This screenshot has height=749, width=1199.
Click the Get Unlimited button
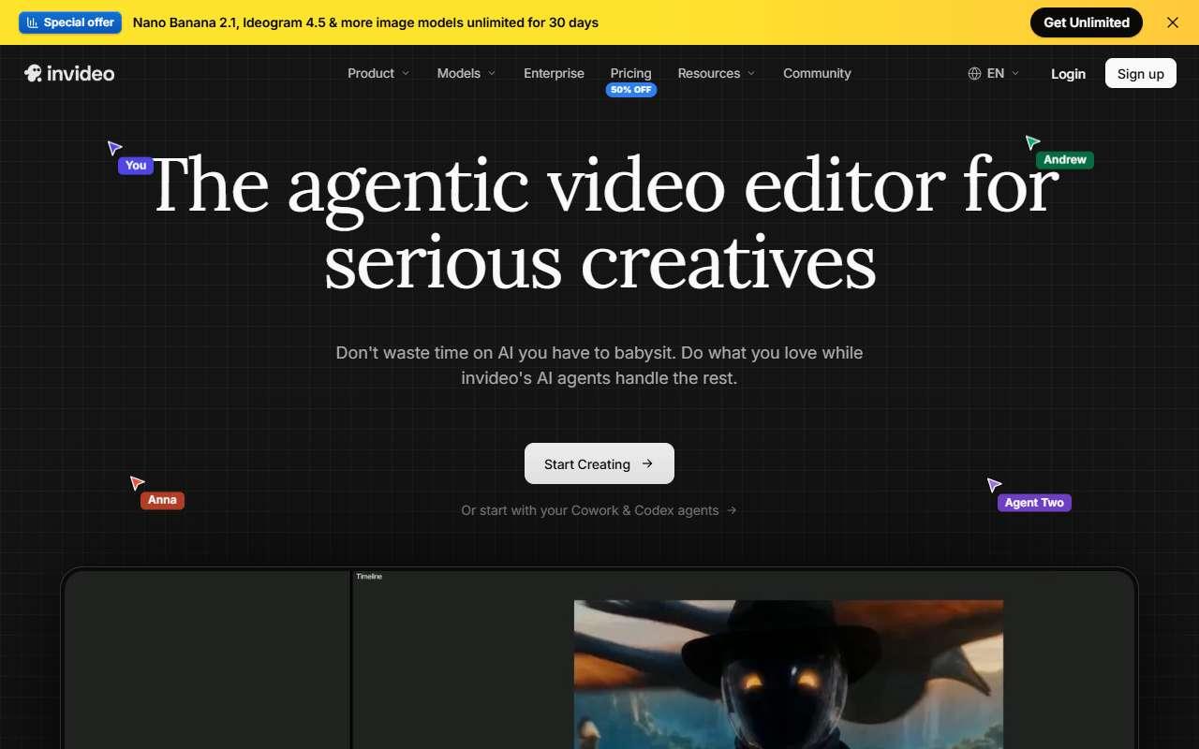click(1087, 22)
